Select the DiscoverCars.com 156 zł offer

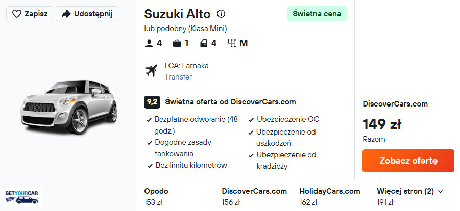point(254,196)
